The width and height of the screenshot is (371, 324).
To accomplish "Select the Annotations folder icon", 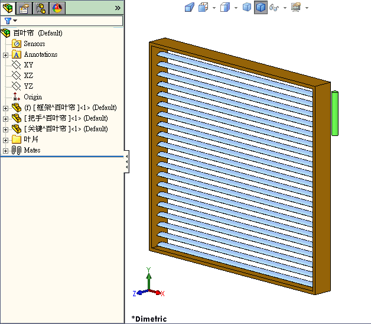I will (17, 54).
